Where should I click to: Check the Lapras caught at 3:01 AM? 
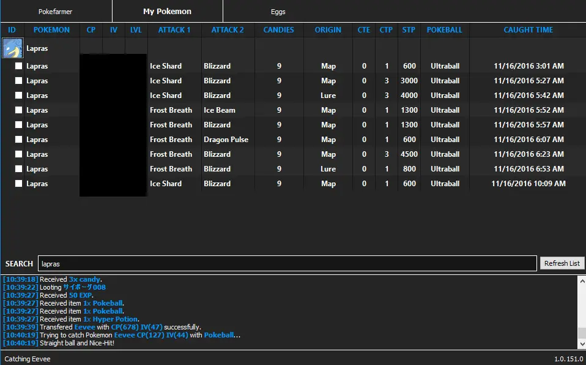pyautogui.click(x=19, y=66)
